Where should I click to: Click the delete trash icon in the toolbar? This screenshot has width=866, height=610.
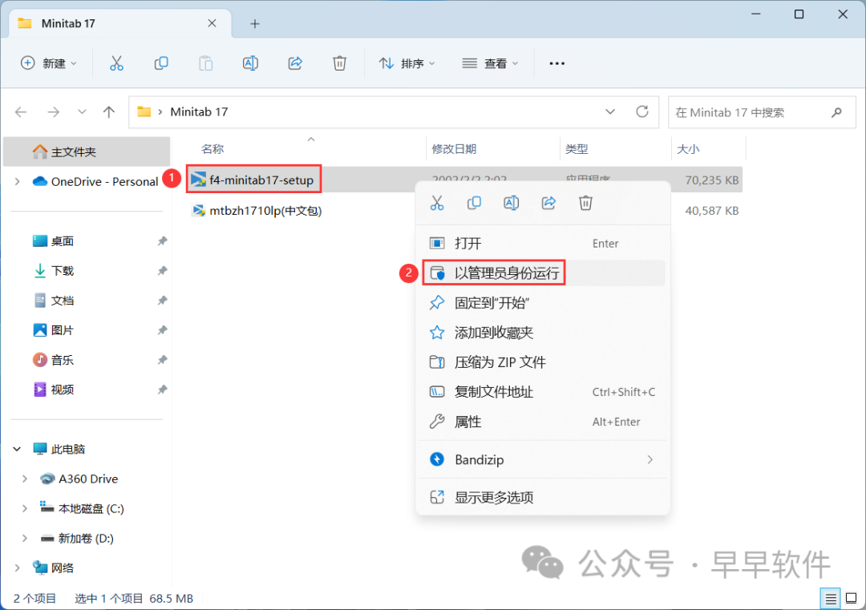pyautogui.click(x=340, y=63)
